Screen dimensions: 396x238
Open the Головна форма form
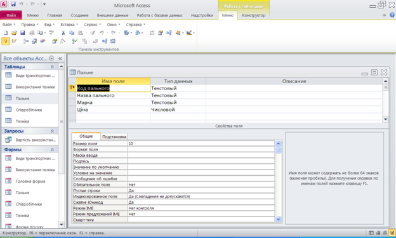[x=30, y=181]
